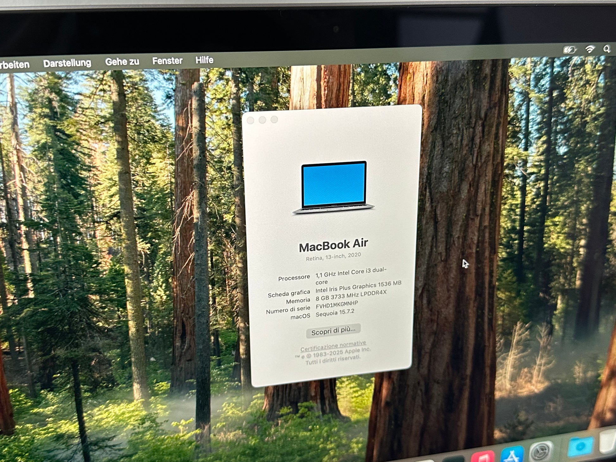Click the serial number FVHD1MKGMNHP

click(337, 305)
